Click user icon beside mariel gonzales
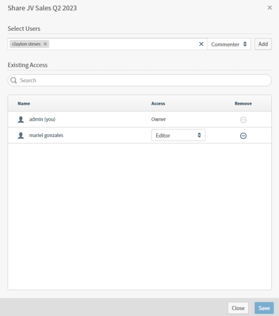This screenshot has height=316, width=279. pyautogui.click(x=21, y=135)
